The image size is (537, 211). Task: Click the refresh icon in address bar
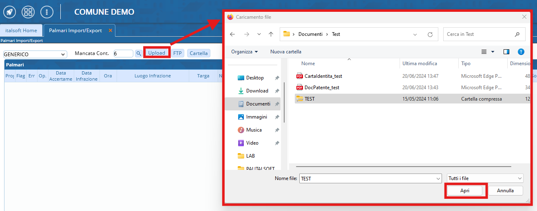tap(430, 35)
